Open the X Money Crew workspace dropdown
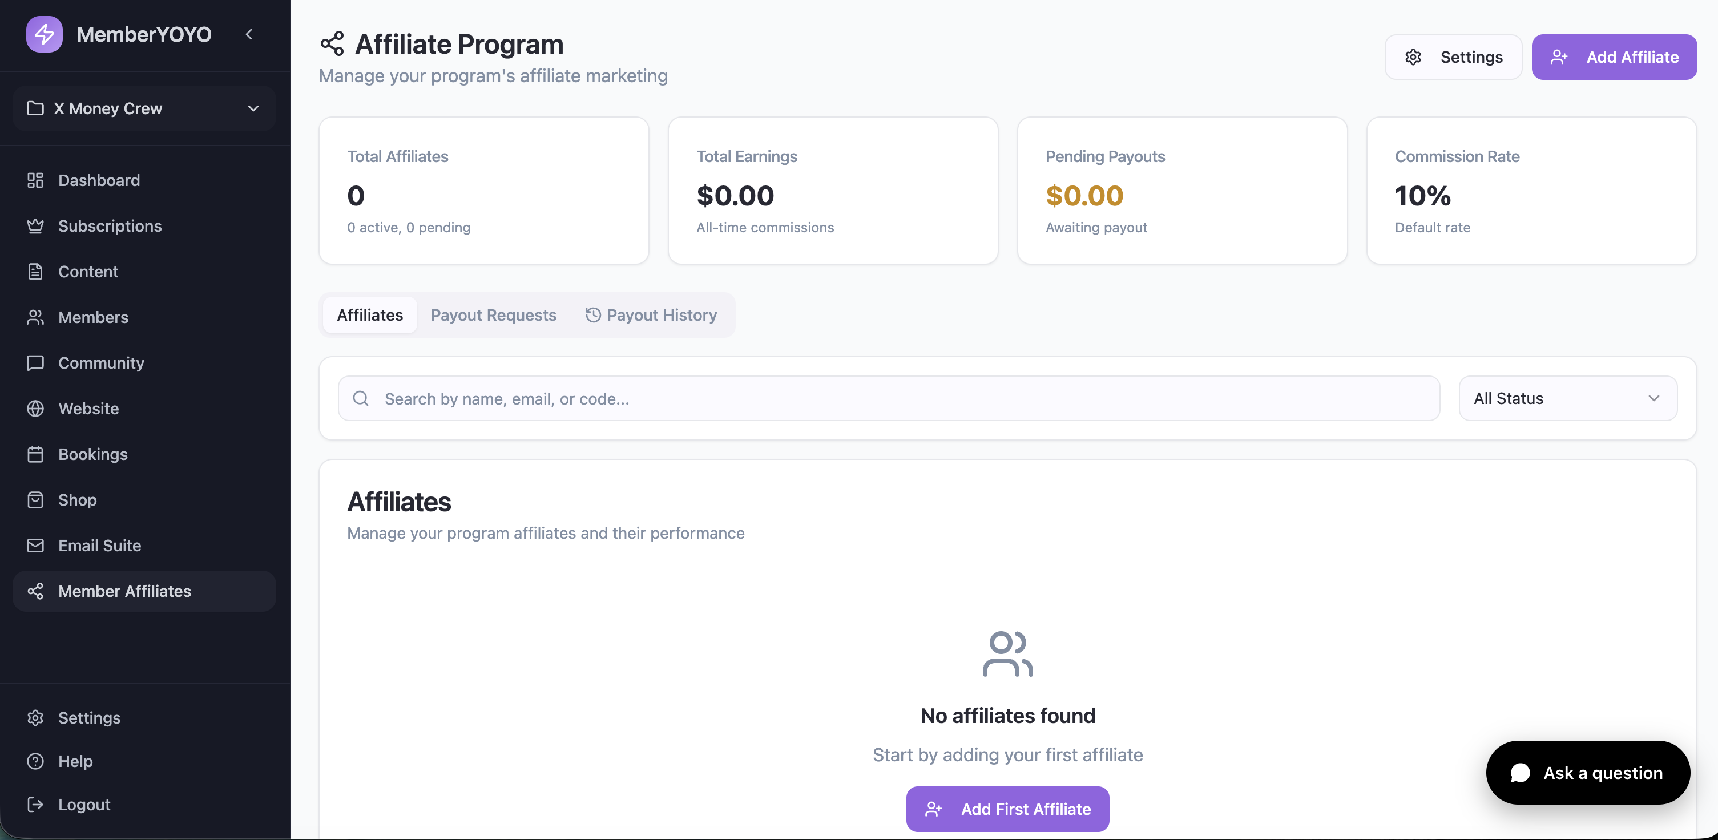1718x840 pixels. pos(143,108)
